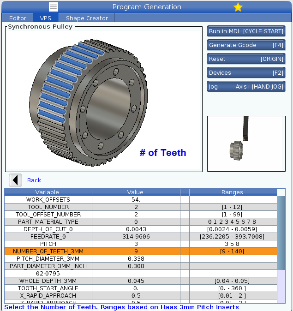Select the PITCH variable row
Image resolution: width=293 pixels, height=311 pixels.
pos(141,244)
